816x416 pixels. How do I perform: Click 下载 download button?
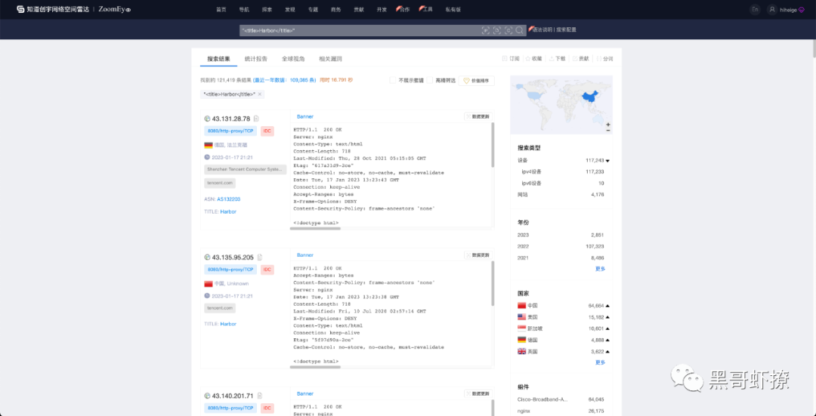pos(557,59)
